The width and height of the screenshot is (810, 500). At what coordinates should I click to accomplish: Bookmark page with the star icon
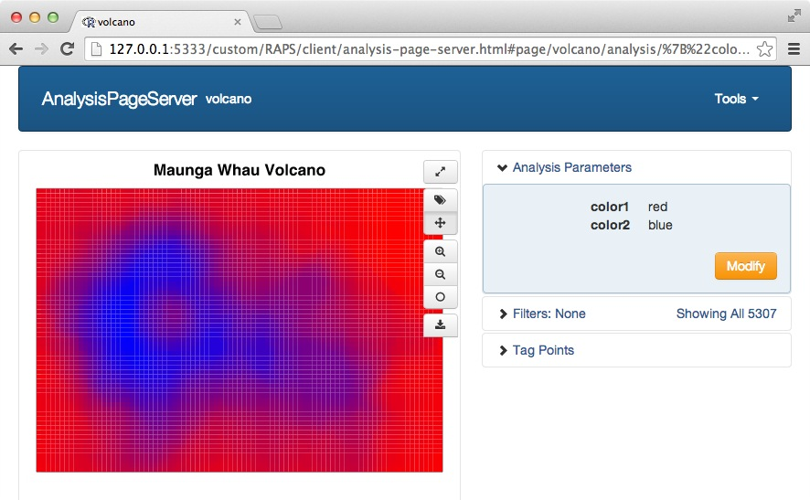point(765,49)
